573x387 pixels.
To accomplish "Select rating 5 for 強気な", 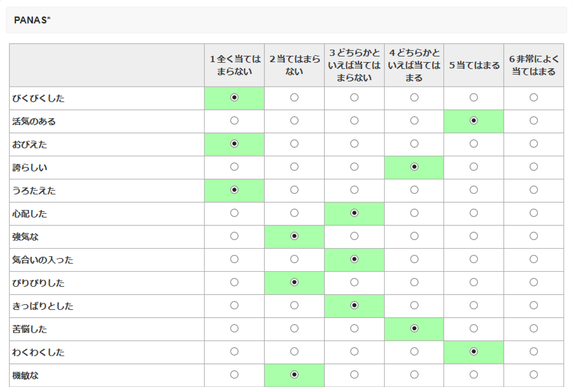I will pos(473,236).
